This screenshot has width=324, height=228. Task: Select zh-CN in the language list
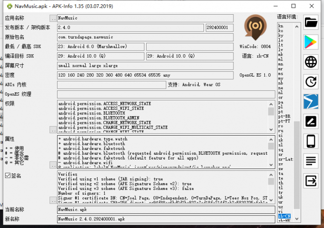point(284,216)
